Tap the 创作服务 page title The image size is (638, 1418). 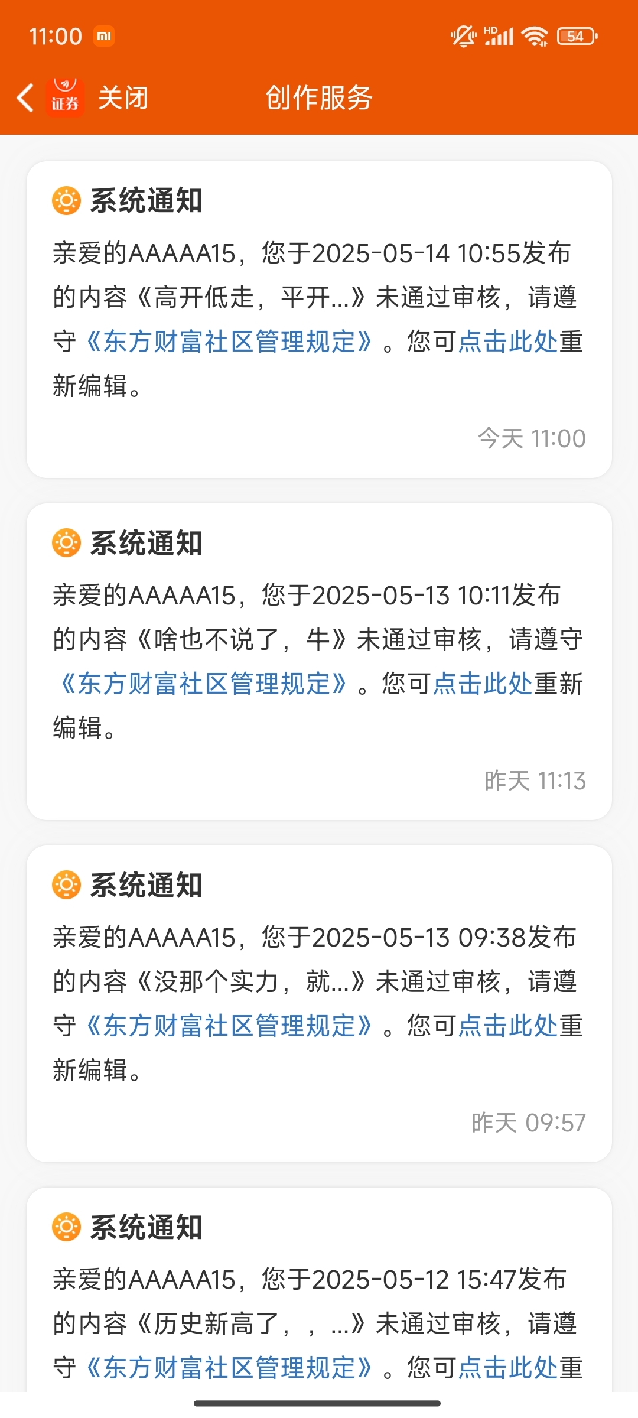pos(319,97)
